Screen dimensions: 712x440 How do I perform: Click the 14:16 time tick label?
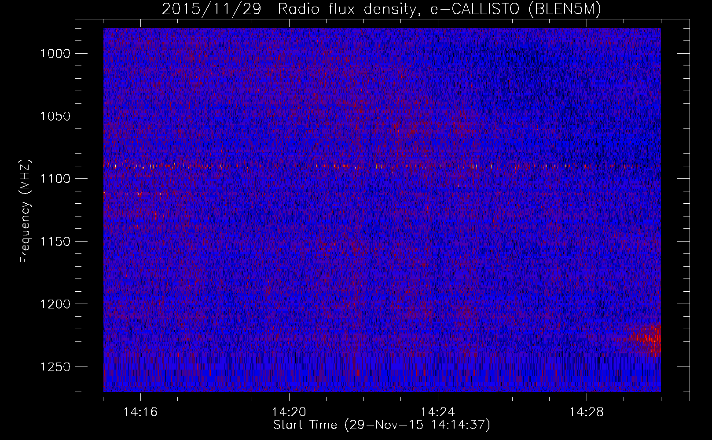[x=140, y=412]
